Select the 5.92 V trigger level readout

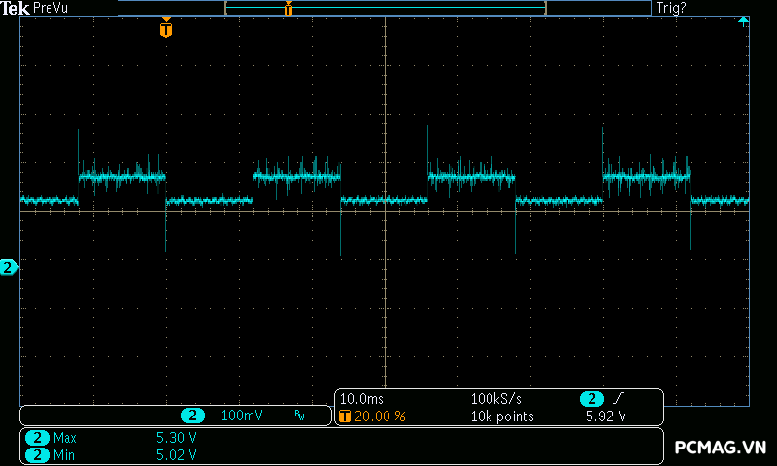point(605,416)
